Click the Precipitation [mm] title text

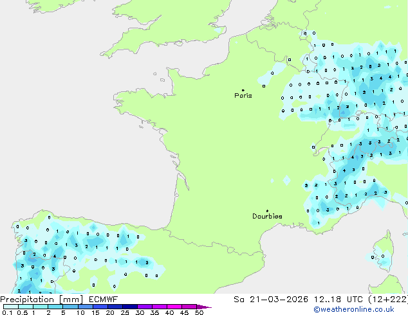42,300
